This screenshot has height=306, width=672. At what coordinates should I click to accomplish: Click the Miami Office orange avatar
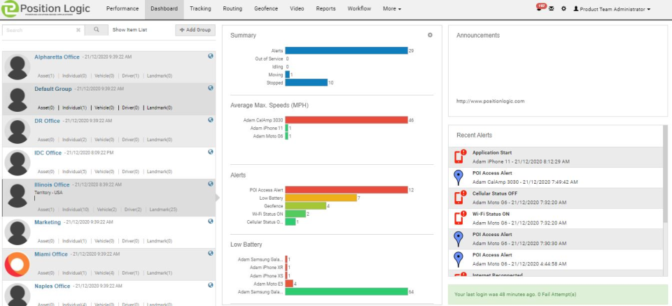click(x=17, y=265)
